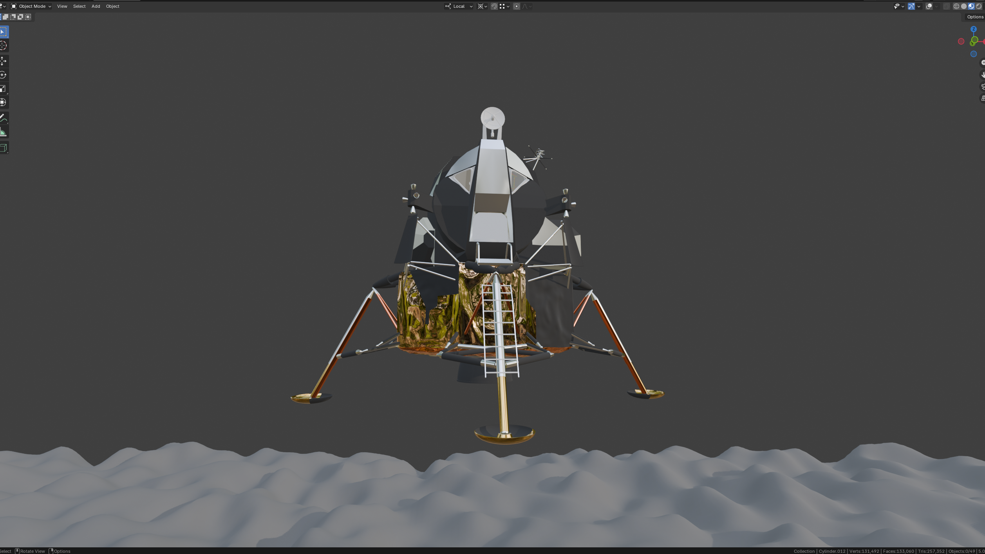Click negative Z axis circle on gizmo
Screen dimensions: 985x554
tap(973, 54)
